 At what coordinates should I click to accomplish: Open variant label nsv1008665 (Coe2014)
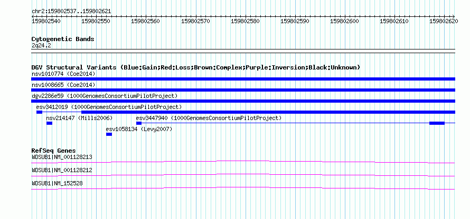pos(63,85)
